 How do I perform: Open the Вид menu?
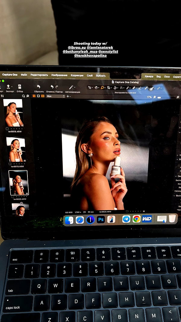coord(159,77)
